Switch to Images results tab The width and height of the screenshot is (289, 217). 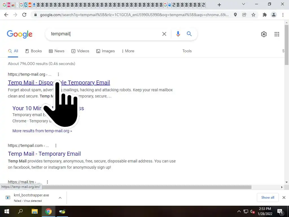106,51
